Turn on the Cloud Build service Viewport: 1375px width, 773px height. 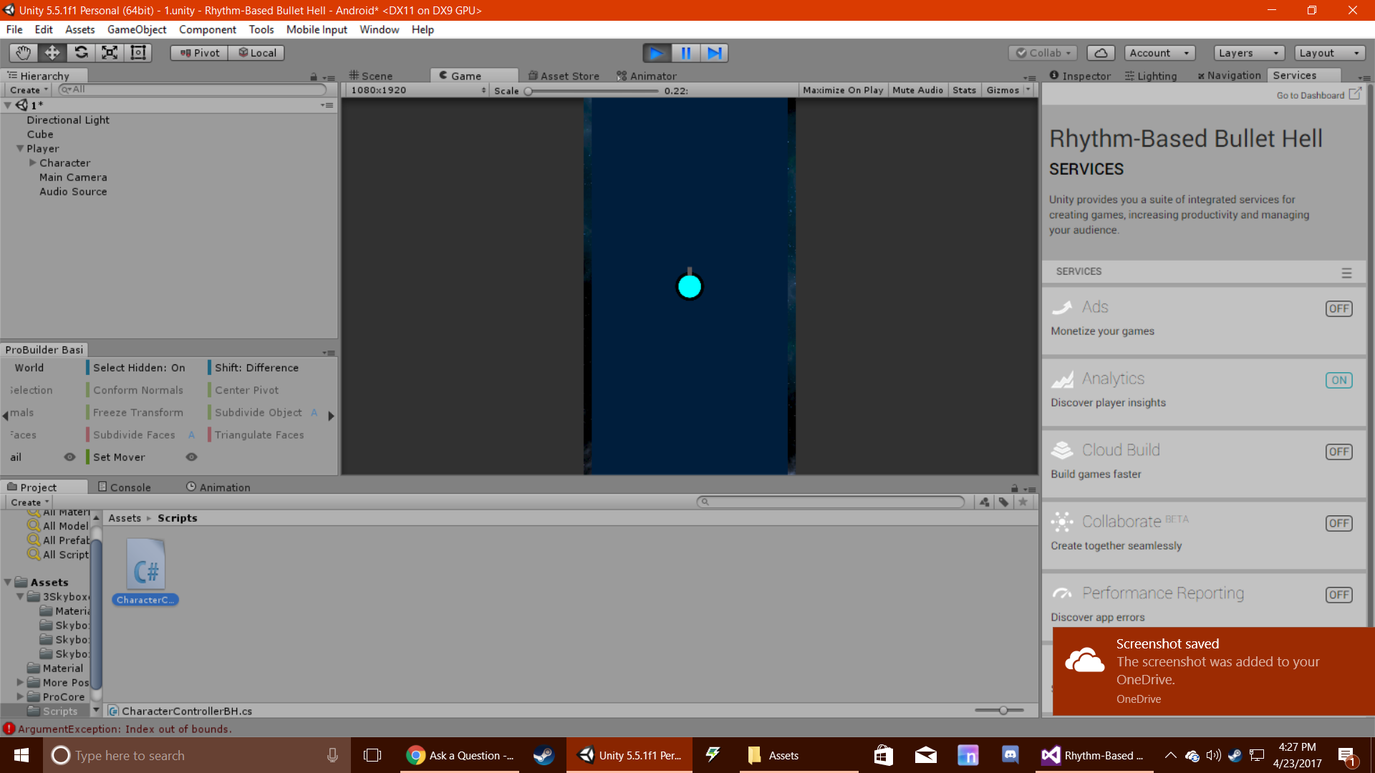[x=1338, y=452]
